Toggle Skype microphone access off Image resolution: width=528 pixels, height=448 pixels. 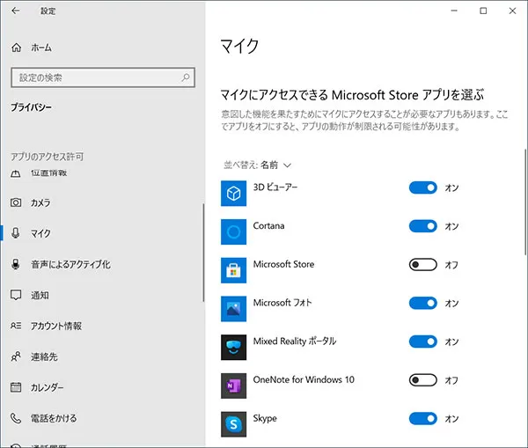pos(423,419)
